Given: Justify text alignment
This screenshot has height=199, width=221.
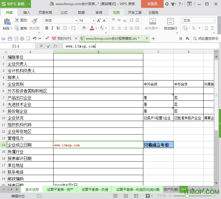Looking at the screenshot, I should click(131, 28).
